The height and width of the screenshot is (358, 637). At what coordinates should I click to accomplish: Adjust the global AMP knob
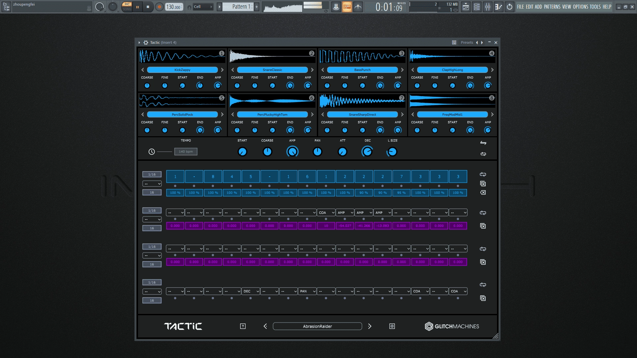click(x=292, y=152)
